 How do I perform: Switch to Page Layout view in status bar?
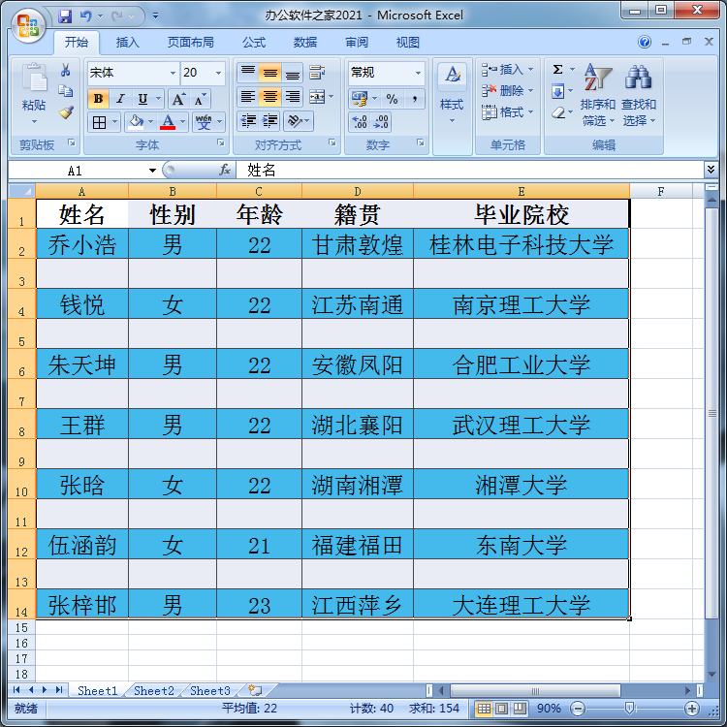point(501,709)
